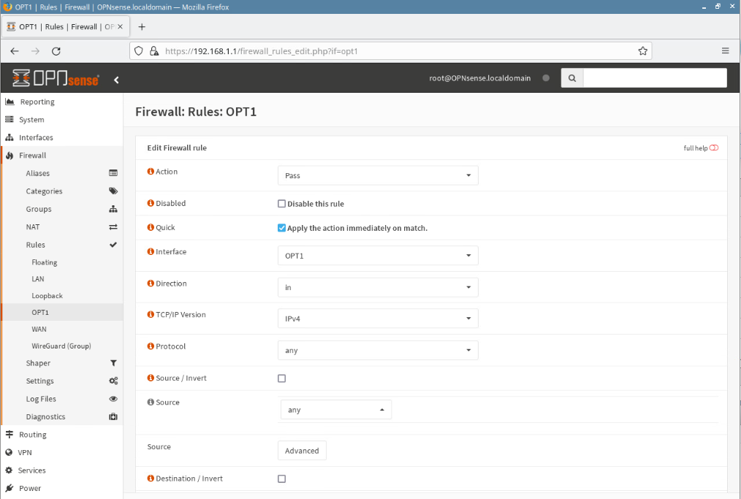
Task: Open the VPN sidebar section
Action: (26, 452)
